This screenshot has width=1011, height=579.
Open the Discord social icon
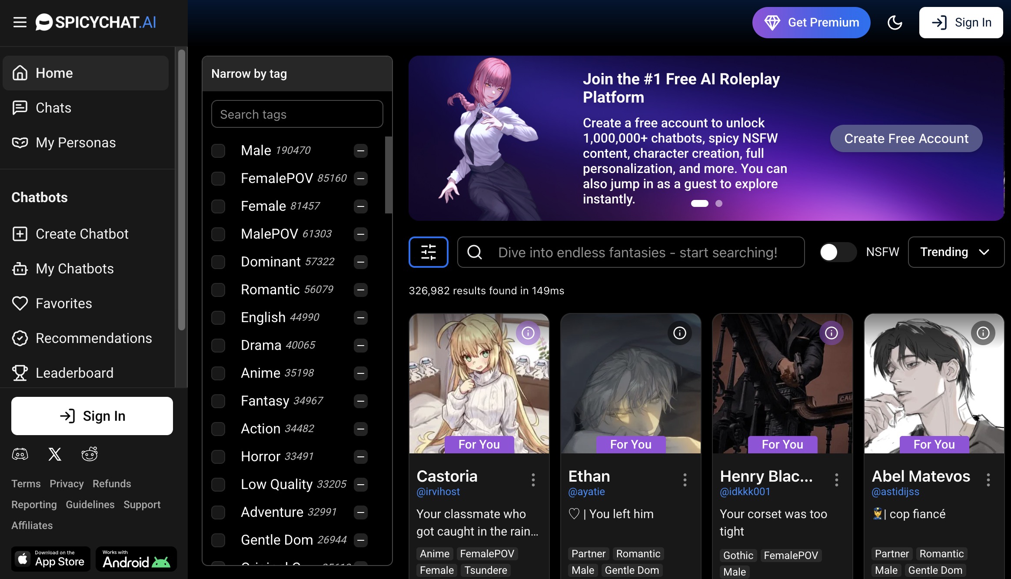pyautogui.click(x=20, y=454)
